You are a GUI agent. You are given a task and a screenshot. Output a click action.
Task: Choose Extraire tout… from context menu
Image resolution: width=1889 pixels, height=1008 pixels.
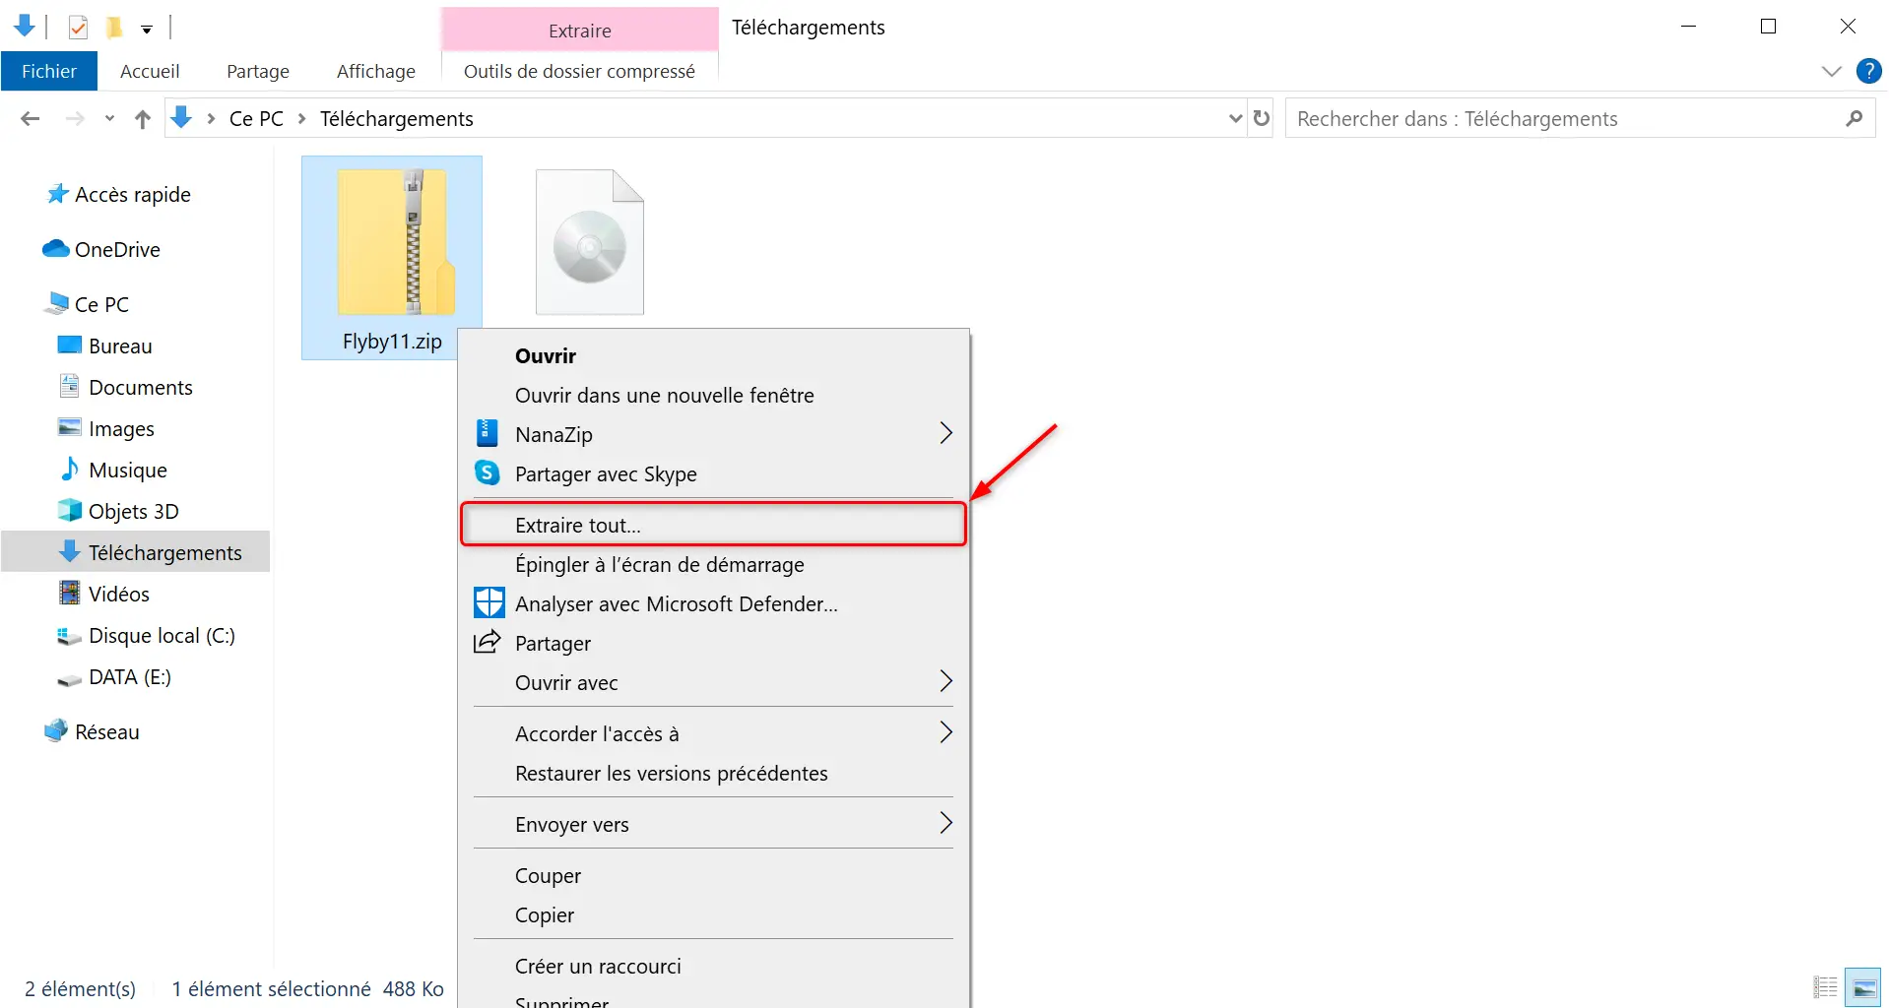(x=714, y=525)
